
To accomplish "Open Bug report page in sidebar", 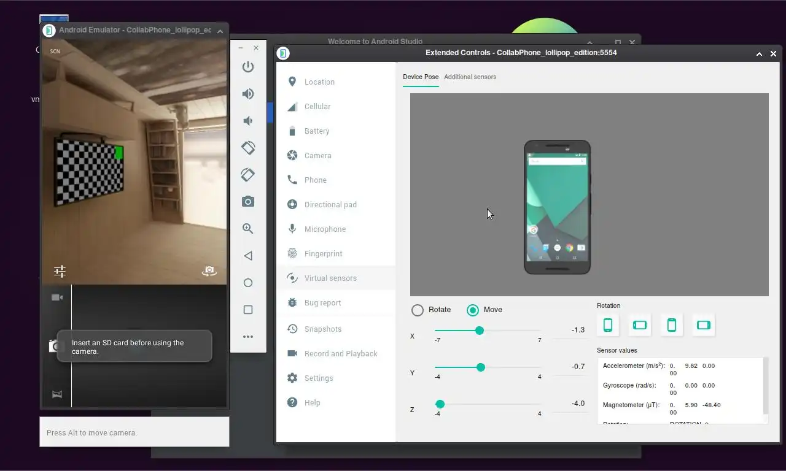I will pyautogui.click(x=336, y=302).
